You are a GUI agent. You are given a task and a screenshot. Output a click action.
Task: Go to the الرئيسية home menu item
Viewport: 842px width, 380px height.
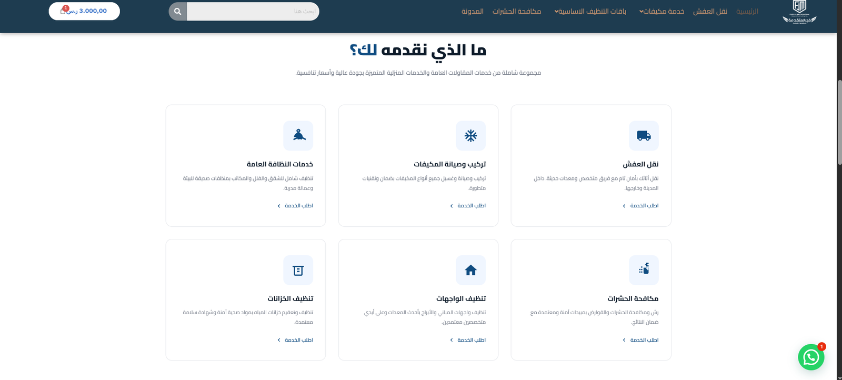pos(747,11)
